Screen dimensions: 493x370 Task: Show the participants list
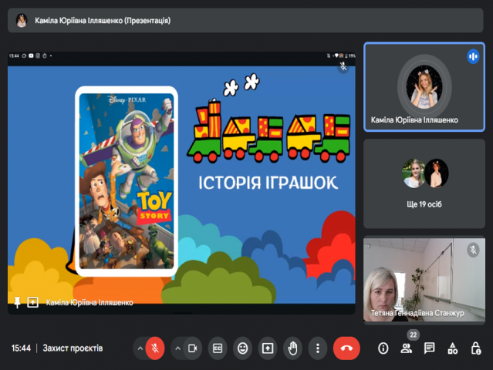point(407,348)
